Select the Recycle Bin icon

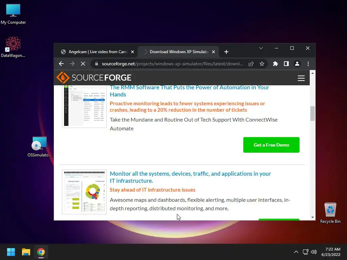coord(330,213)
